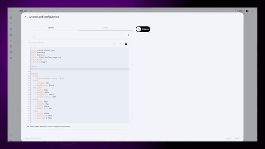Select card tab number 1
This screenshot has height=149, width=265.
pyautogui.click(x=34, y=35)
